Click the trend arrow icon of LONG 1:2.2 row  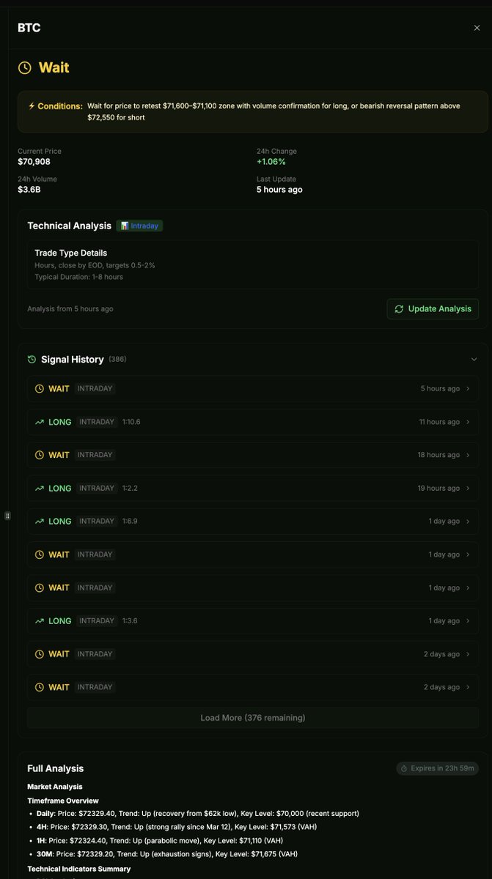click(x=40, y=488)
